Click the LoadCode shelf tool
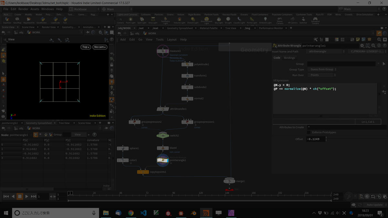388x218 pixels. [x=55, y=20]
